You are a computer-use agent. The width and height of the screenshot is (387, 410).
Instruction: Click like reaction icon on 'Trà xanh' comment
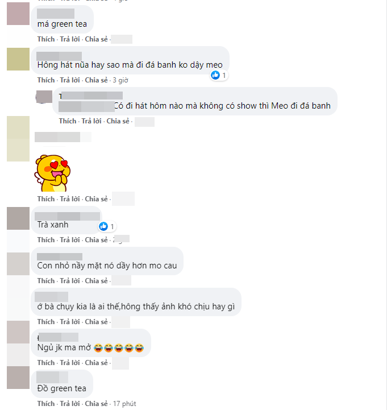click(103, 226)
